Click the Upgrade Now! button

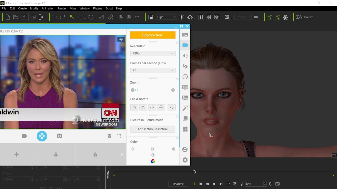tap(153, 35)
